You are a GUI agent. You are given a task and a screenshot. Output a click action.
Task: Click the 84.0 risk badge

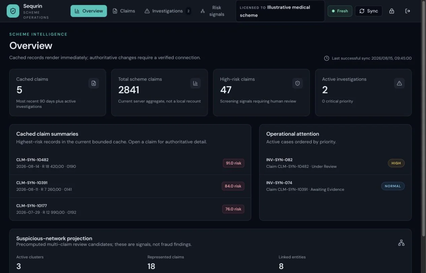click(x=233, y=186)
